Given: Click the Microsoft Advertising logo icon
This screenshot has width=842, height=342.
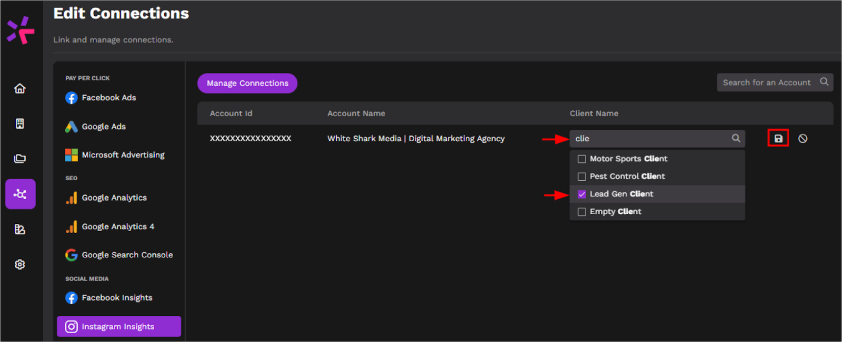Looking at the screenshot, I should pyautogui.click(x=72, y=155).
